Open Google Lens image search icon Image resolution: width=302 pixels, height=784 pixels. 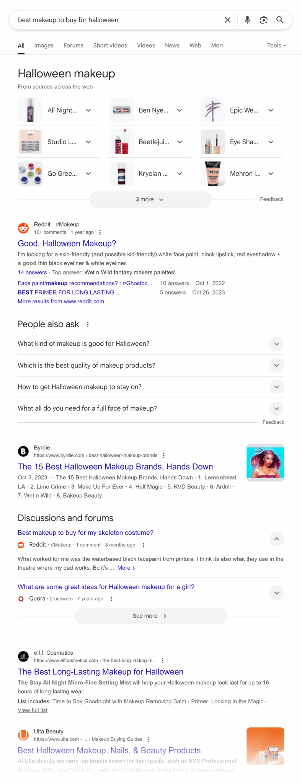[264, 20]
